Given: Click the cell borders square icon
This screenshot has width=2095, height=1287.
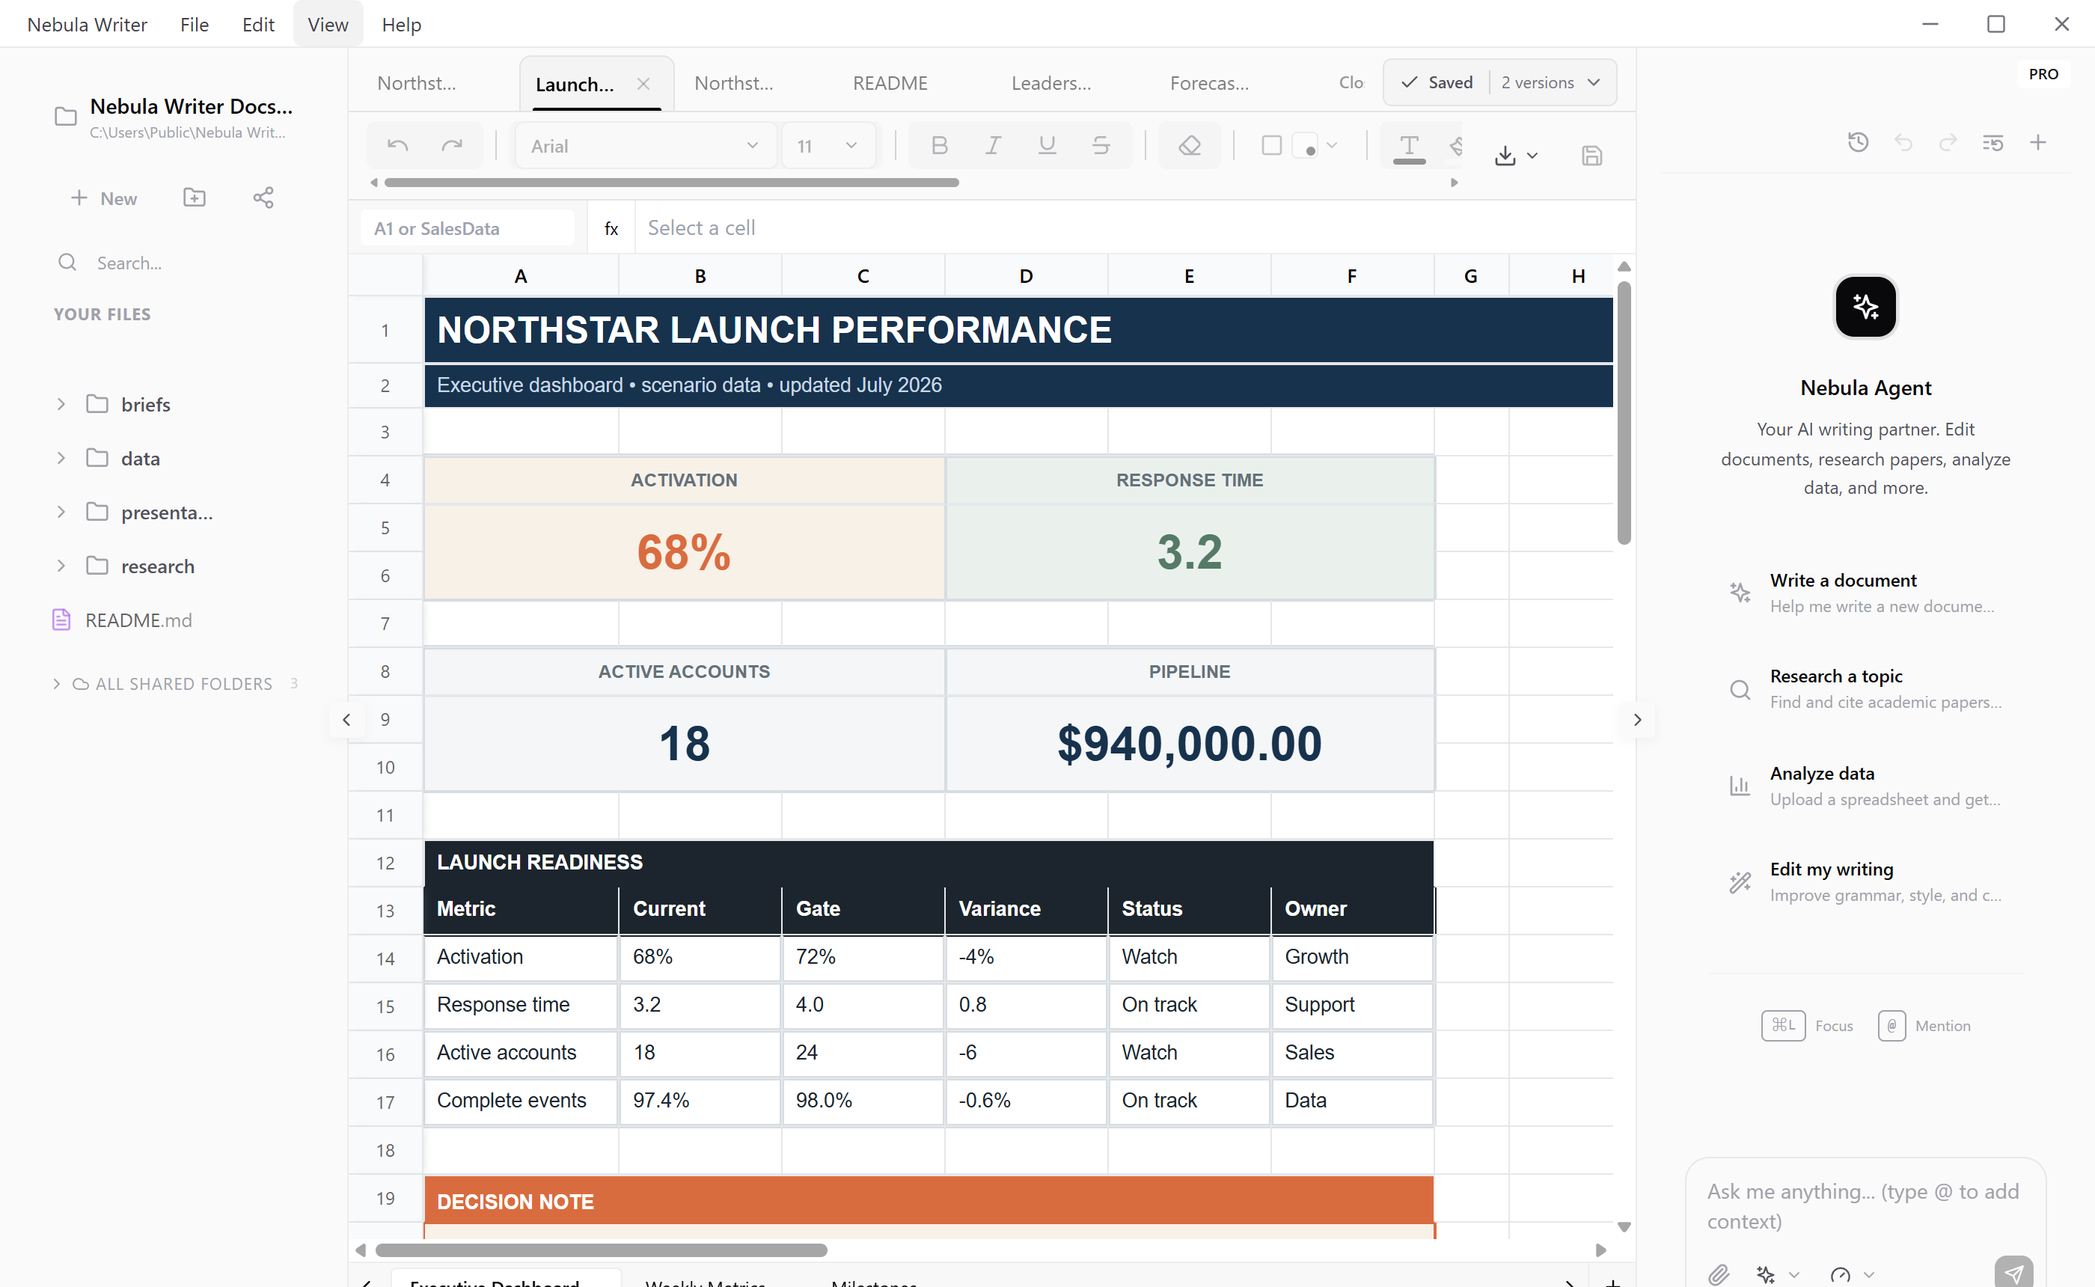Looking at the screenshot, I should click(x=1271, y=146).
